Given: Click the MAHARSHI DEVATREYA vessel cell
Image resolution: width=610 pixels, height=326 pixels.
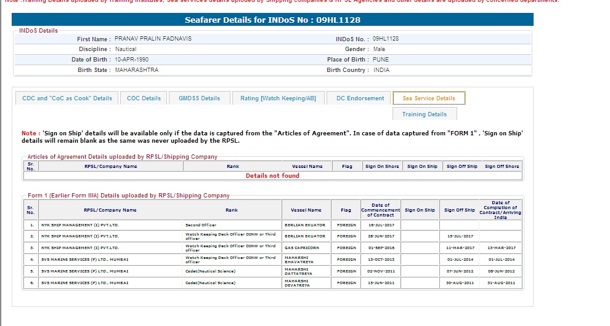Looking at the screenshot, I should point(306,283).
